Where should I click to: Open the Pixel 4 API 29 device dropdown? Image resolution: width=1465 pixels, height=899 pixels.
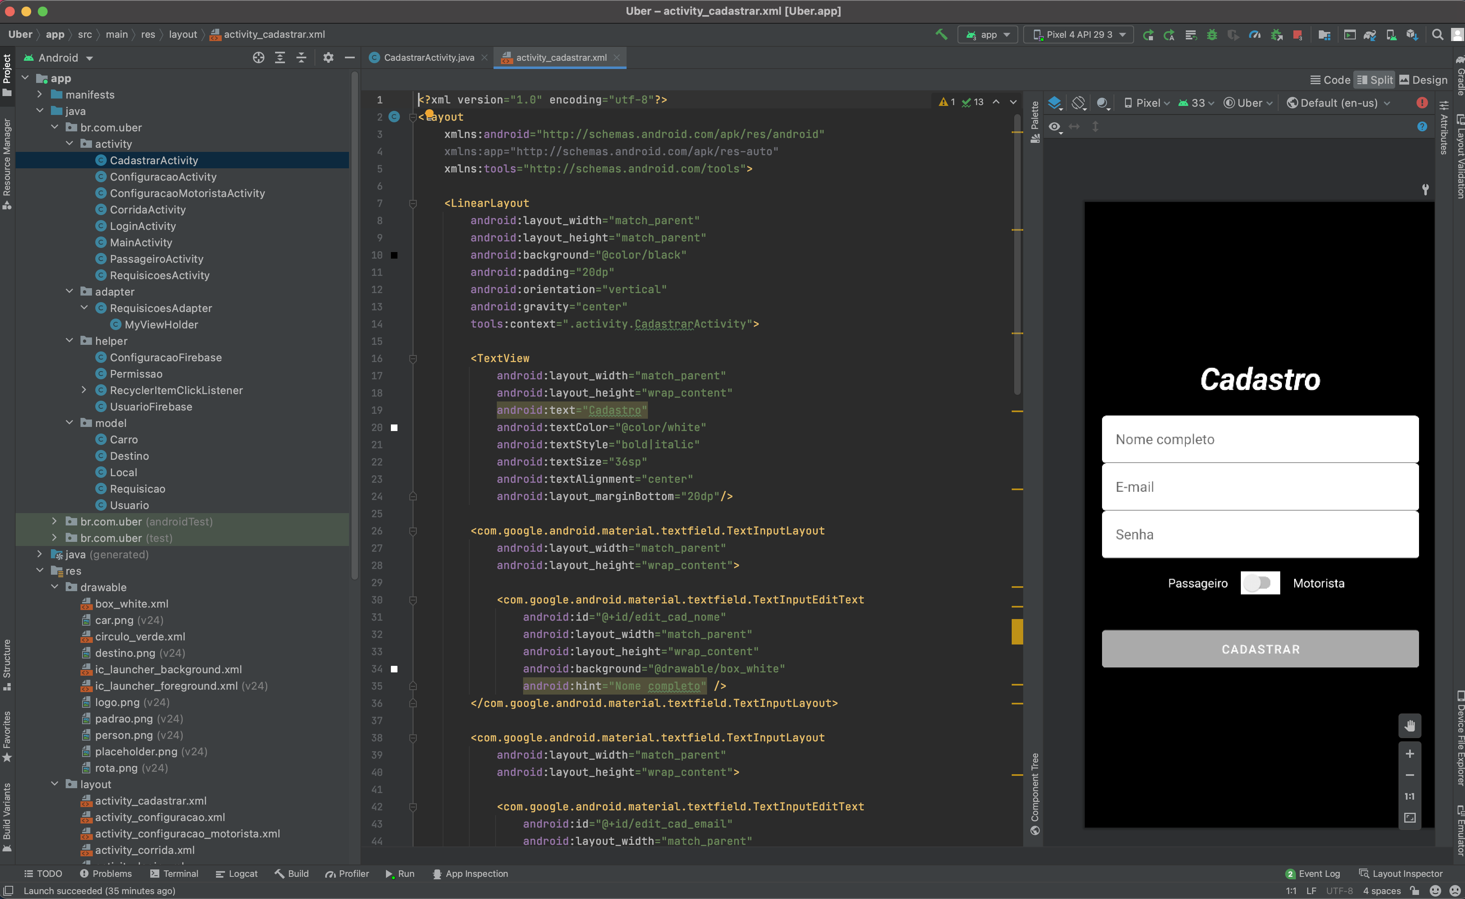[1078, 34]
